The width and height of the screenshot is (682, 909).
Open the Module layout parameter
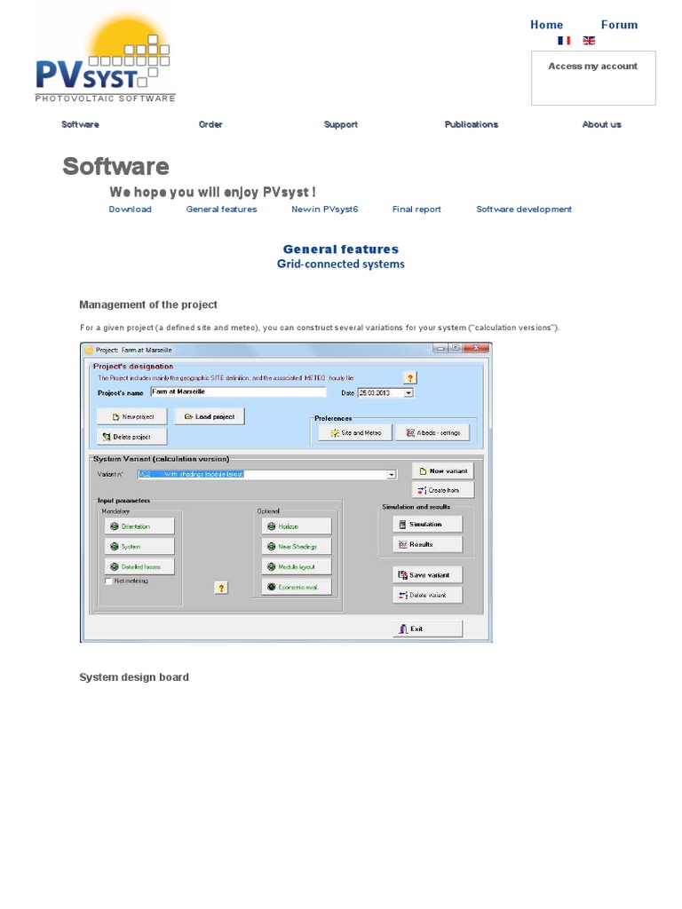pyautogui.click(x=297, y=567)
